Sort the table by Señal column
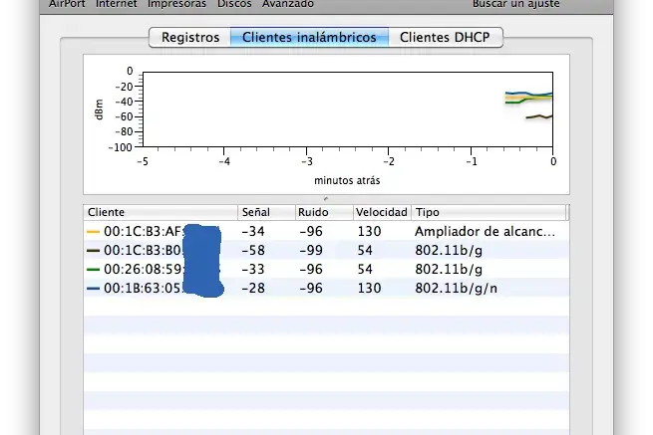Screen dimensions: 653x435 pyautogui.click(x=266, y=212)
